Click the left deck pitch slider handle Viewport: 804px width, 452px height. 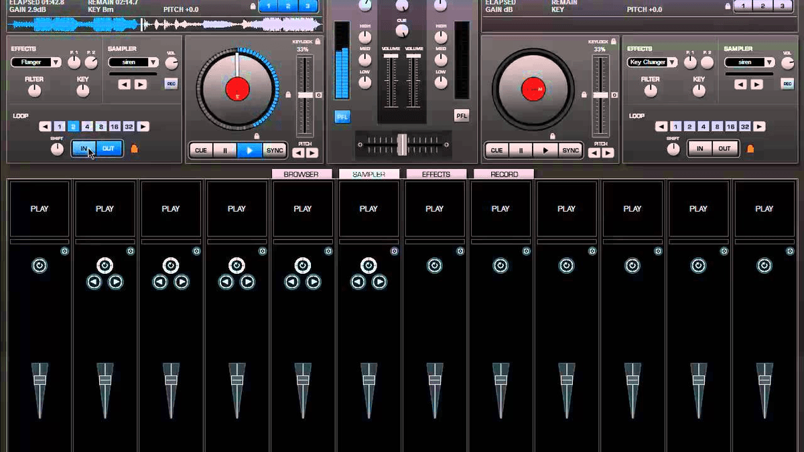point(305,95)
